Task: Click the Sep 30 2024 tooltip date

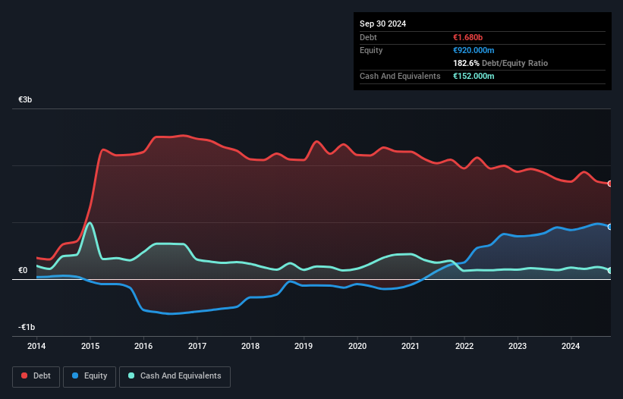Action: 382,24
